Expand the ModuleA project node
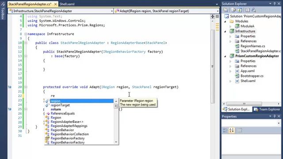Viewport: 283px width, 159px height. 230,26
